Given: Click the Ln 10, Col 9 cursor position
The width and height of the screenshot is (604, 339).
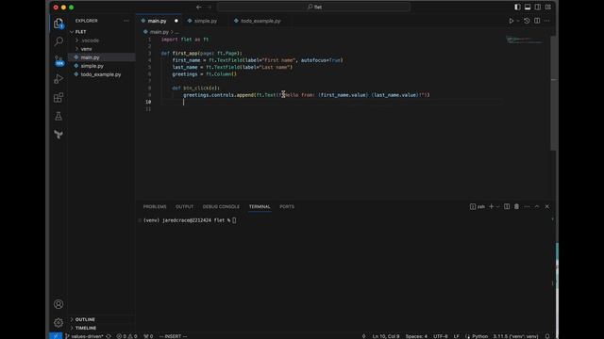Looking at the screenshot, I should (x=386, y=336).
